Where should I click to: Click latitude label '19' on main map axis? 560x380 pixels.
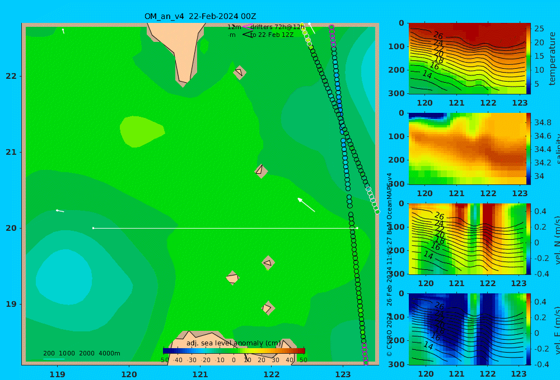[x=11, y=304]
